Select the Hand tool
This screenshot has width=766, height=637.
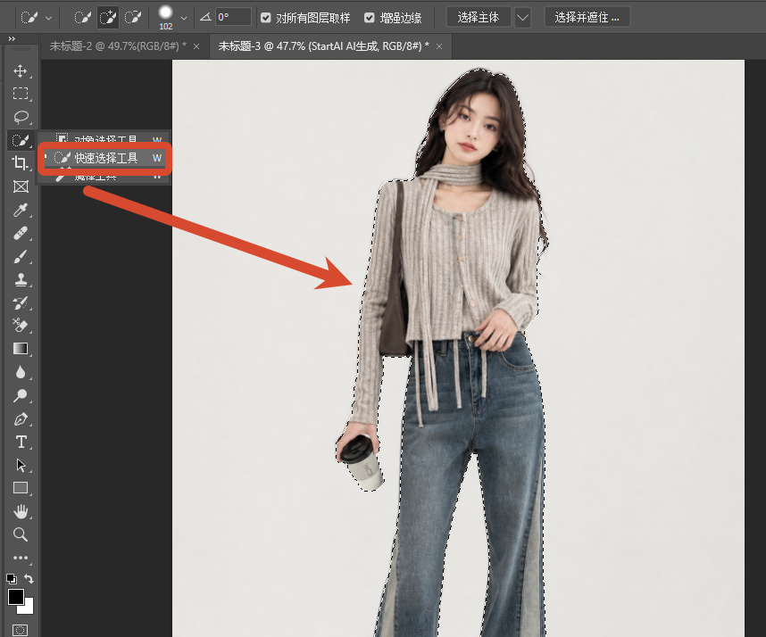coord(20,511)
